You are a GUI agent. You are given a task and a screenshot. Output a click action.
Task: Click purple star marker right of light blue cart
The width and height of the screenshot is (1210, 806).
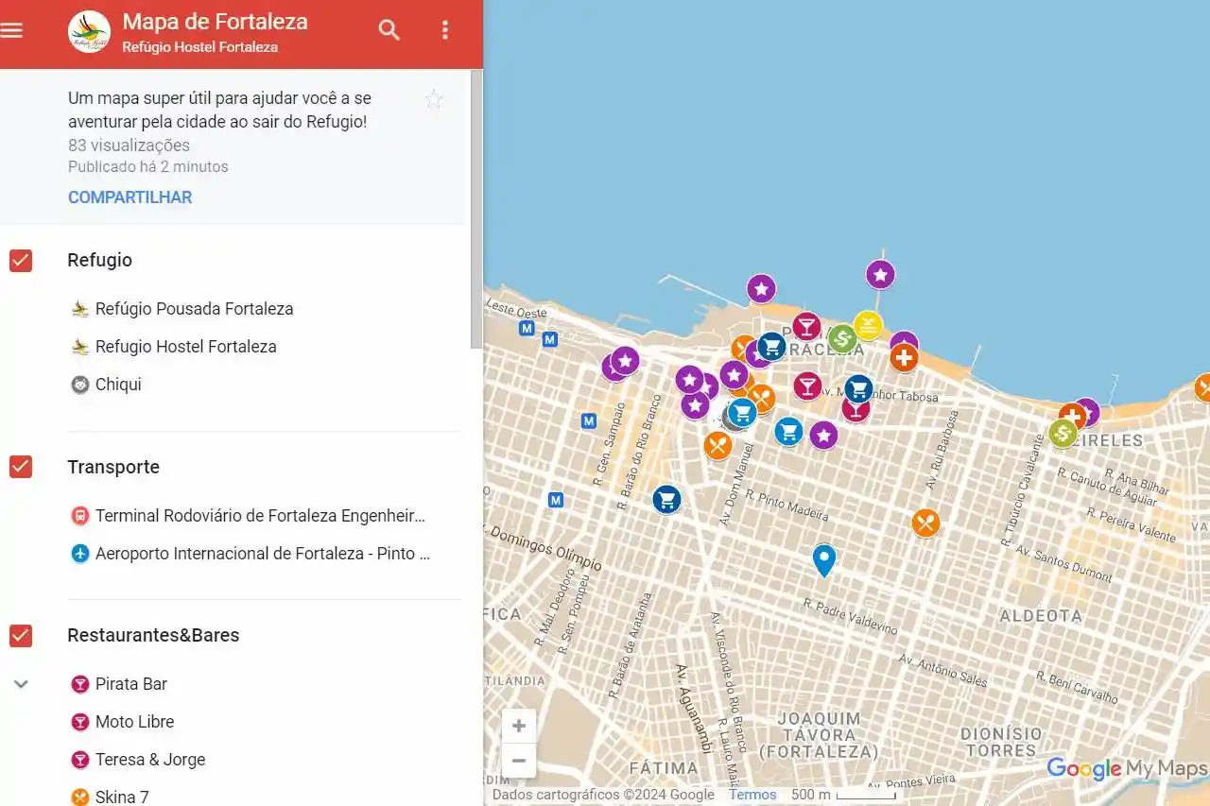823,435
